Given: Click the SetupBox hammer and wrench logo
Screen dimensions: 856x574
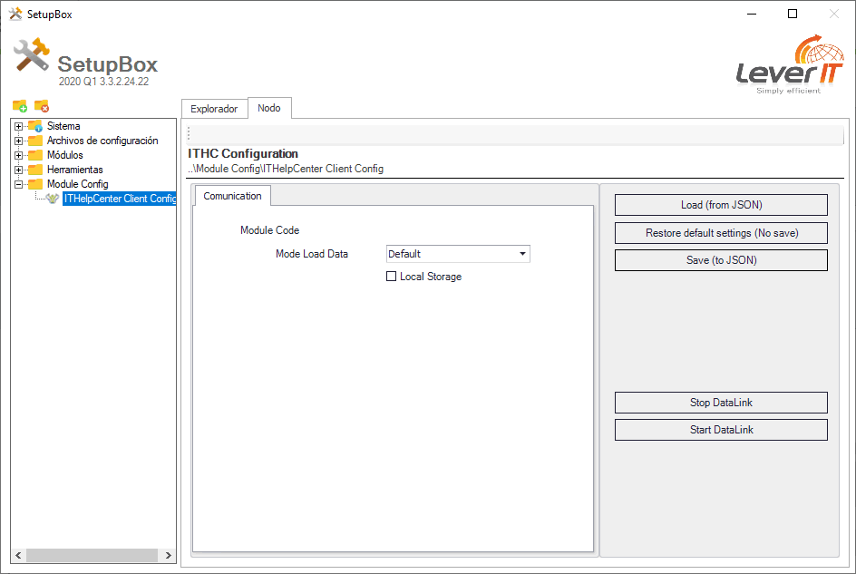Looking at the screenshot, I should [x=31, y=54].
